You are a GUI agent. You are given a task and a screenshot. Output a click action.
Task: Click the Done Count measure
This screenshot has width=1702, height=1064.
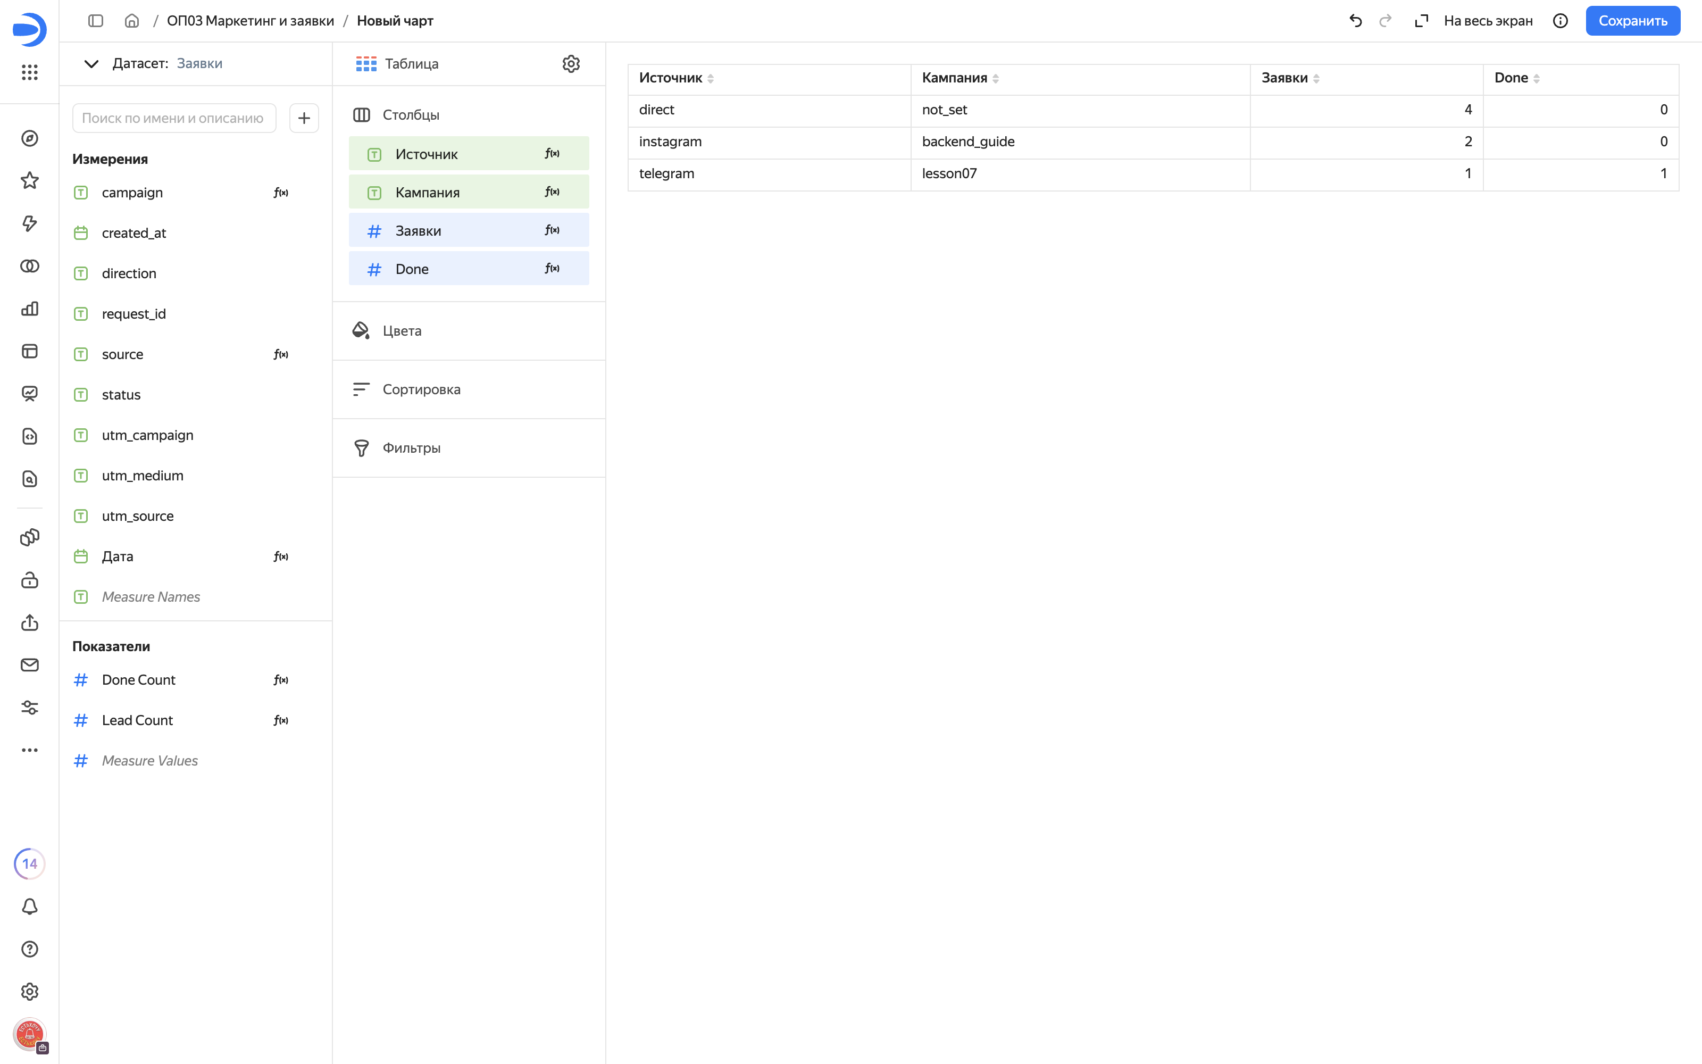(x=138, y=680)
